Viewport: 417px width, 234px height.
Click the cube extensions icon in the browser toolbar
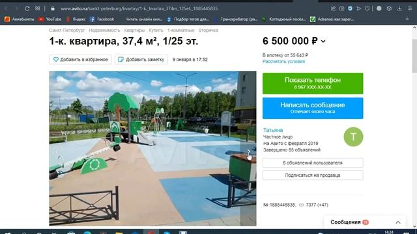(x=389, y=8)
